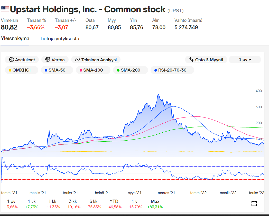Click the Osto & Myynti button

pos(206,60)
